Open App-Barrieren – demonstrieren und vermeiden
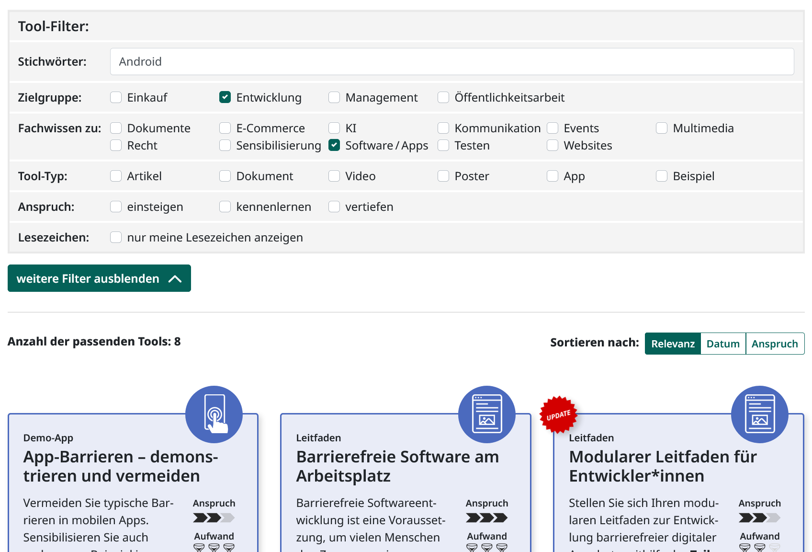 pyautogui.click(x=121, y=466)
